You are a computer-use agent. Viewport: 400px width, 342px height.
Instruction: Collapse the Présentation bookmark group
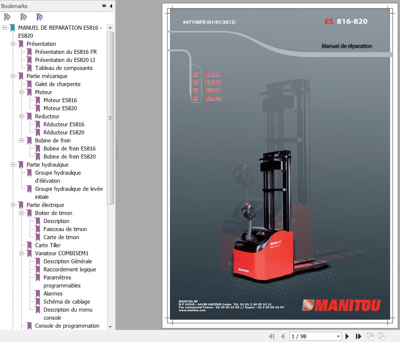click(x=13, y=44)
